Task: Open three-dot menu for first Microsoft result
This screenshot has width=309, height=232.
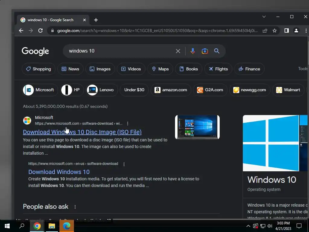Action: (x=128, y=124)
